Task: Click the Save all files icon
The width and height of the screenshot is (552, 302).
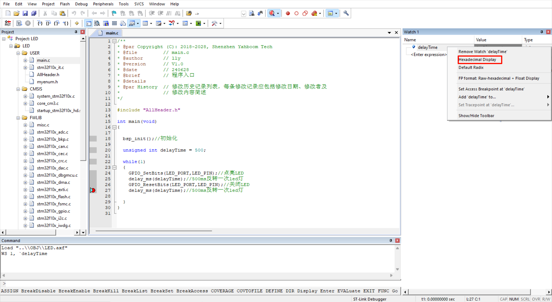Action: [34, 13]
